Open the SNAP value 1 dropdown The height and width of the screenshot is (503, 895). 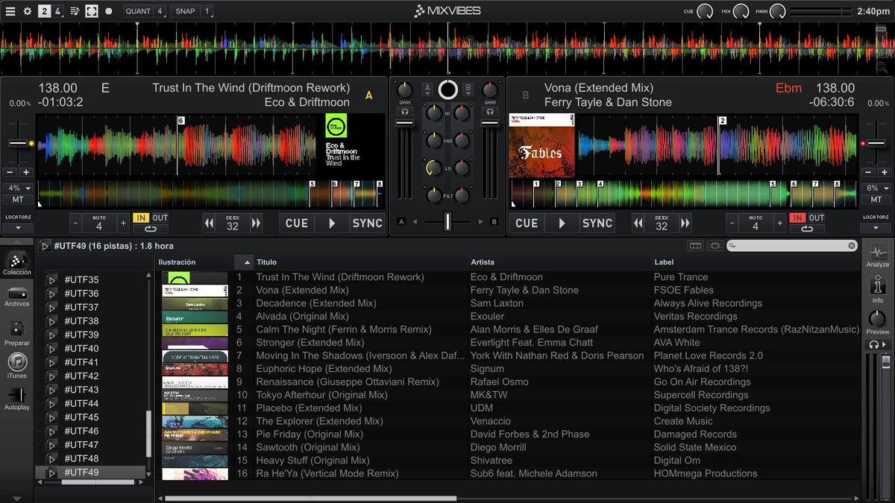point(207,11)
